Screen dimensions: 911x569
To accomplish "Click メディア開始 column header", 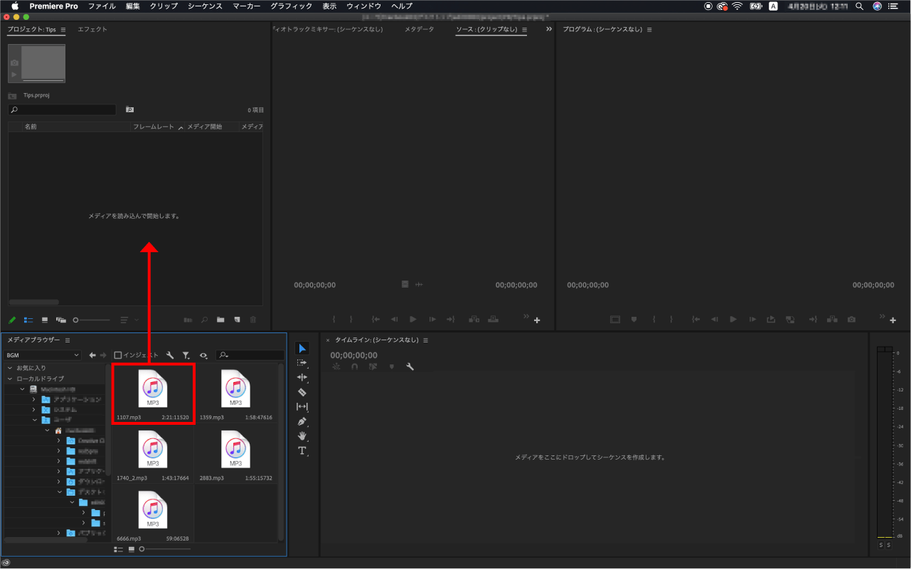I will pos(205,126).
